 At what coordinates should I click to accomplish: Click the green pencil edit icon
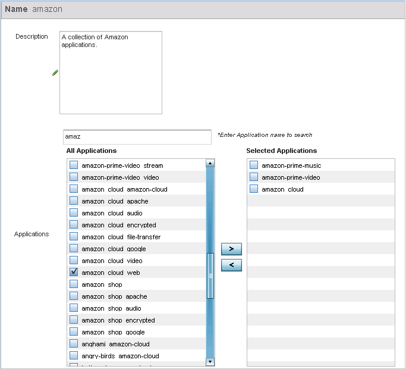pyautogui.click(x=55, y=73)
